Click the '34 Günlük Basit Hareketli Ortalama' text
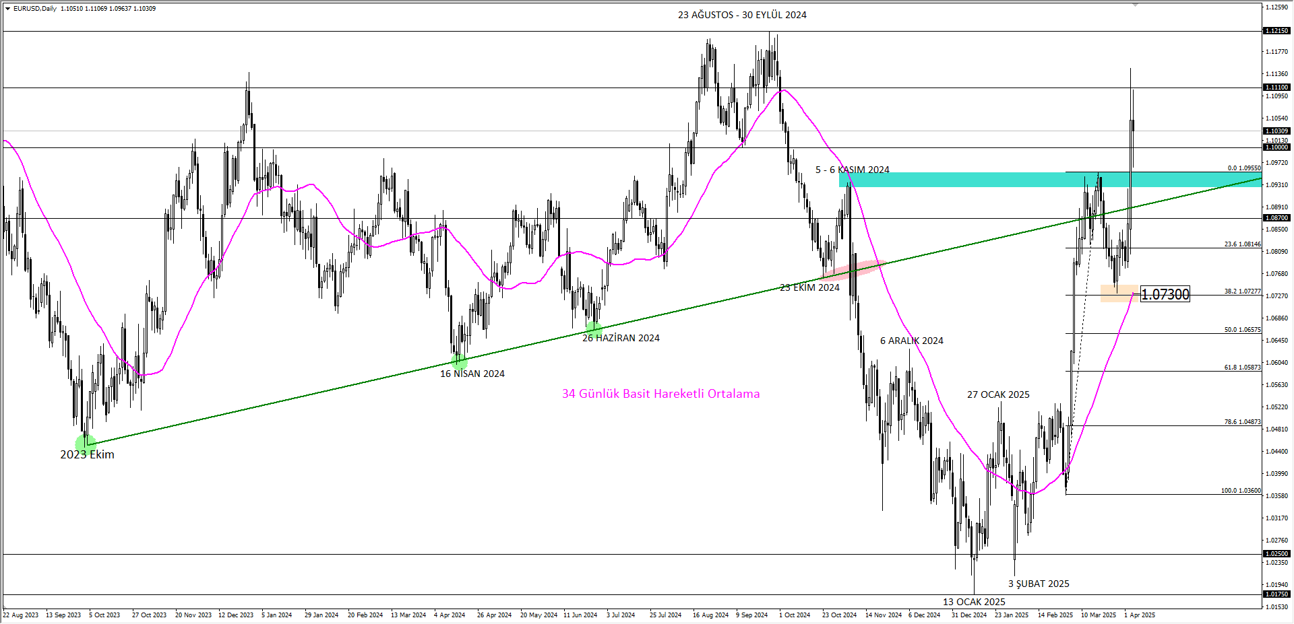This screenshot has width=1294, height=624. point(660,394)
